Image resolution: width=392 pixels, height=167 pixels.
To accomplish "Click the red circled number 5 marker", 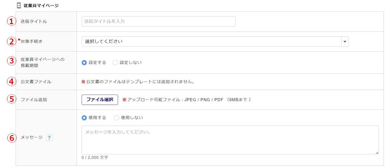I will pos(11,99).
